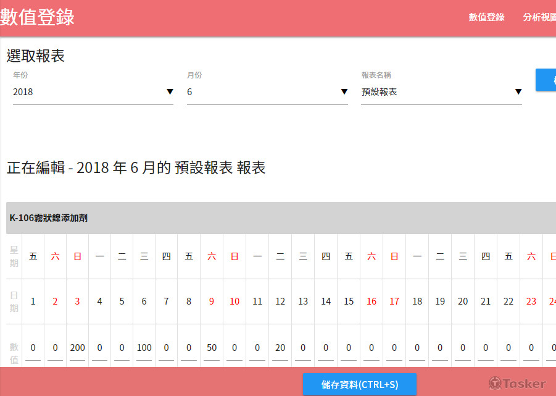Image resolution: width=556 pixels, height=396 pixels.
Task: Open the 數值登錄 navigation item
Action: coord(486,17)
